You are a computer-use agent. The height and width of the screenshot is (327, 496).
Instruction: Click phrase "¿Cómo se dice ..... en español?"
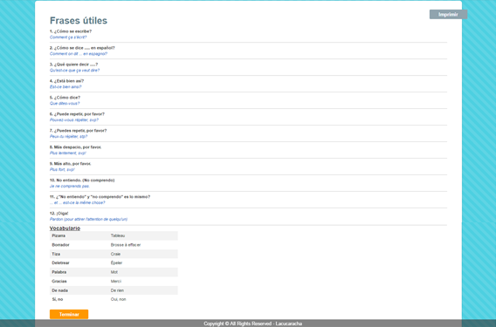[x=85, y=48]
